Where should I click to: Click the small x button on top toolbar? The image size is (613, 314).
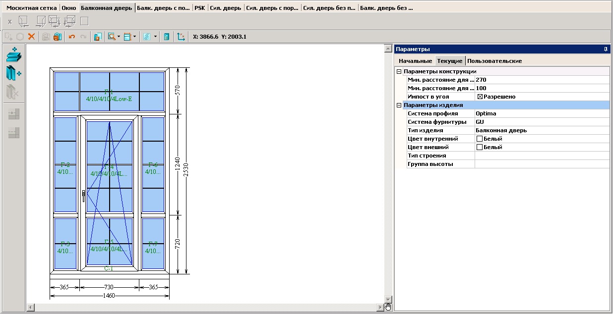pos(10,22)
